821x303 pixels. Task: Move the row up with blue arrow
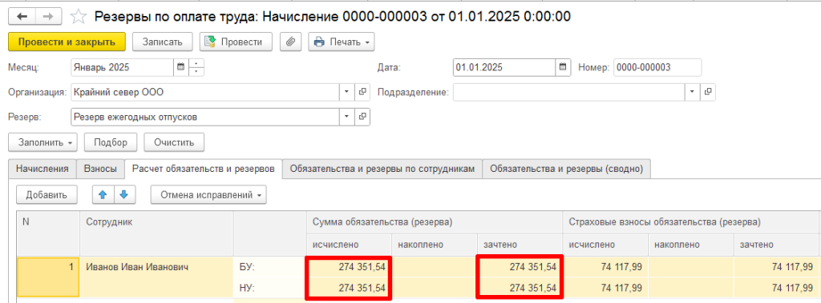pos(103,195)
